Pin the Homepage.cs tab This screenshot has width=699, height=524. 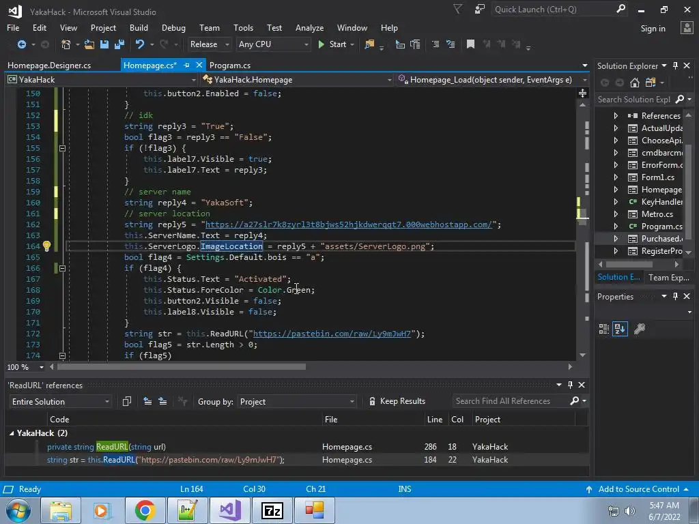[187, 65]
